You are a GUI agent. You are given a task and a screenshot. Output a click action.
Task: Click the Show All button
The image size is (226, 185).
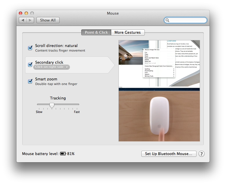[48, 20]
